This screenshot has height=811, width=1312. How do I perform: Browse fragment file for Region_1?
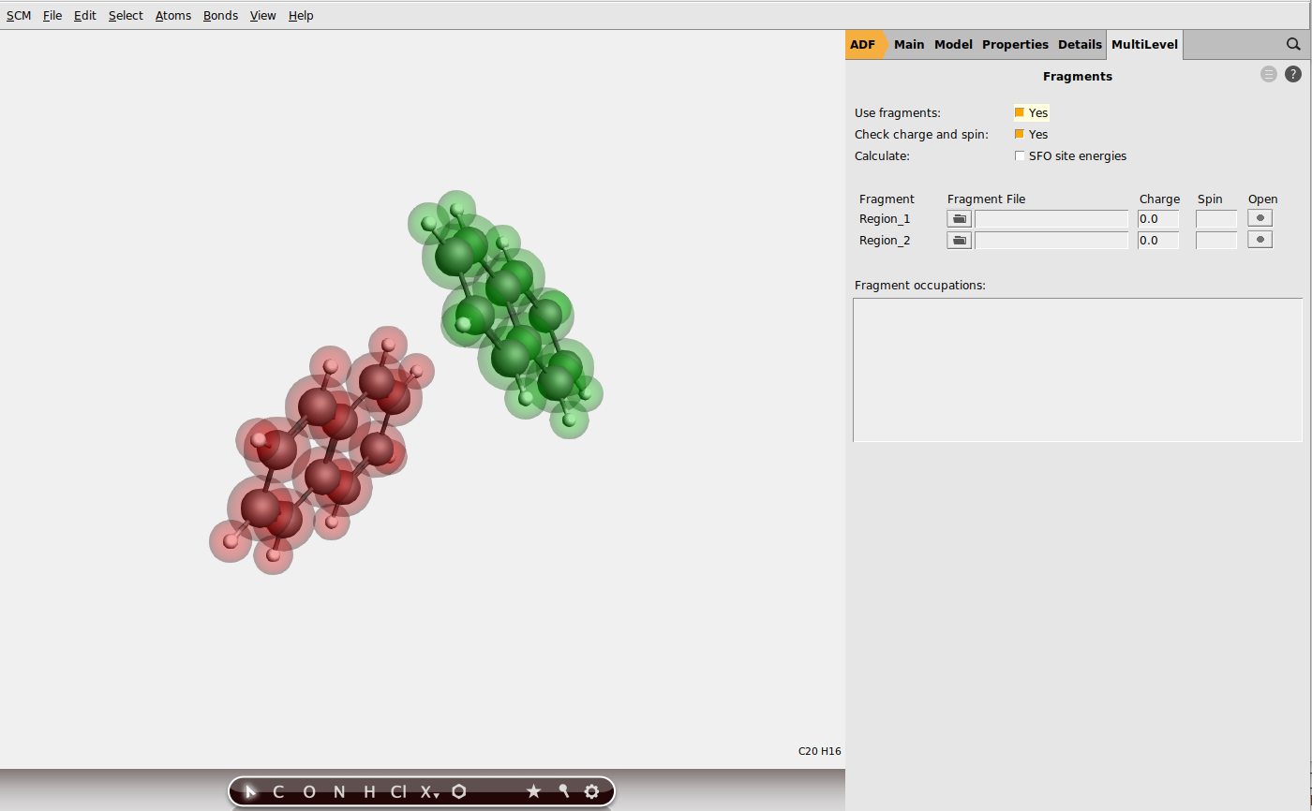click(x=959, y=218)
